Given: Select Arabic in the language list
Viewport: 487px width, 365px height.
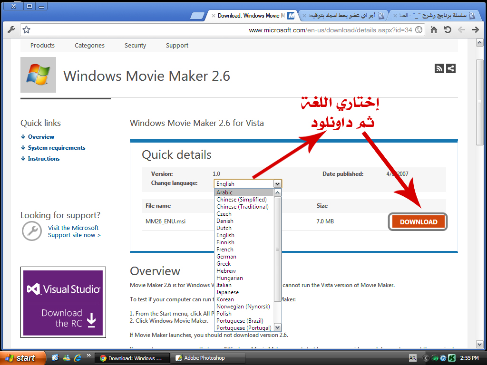Looking at the screenshot, I should 244,192.
